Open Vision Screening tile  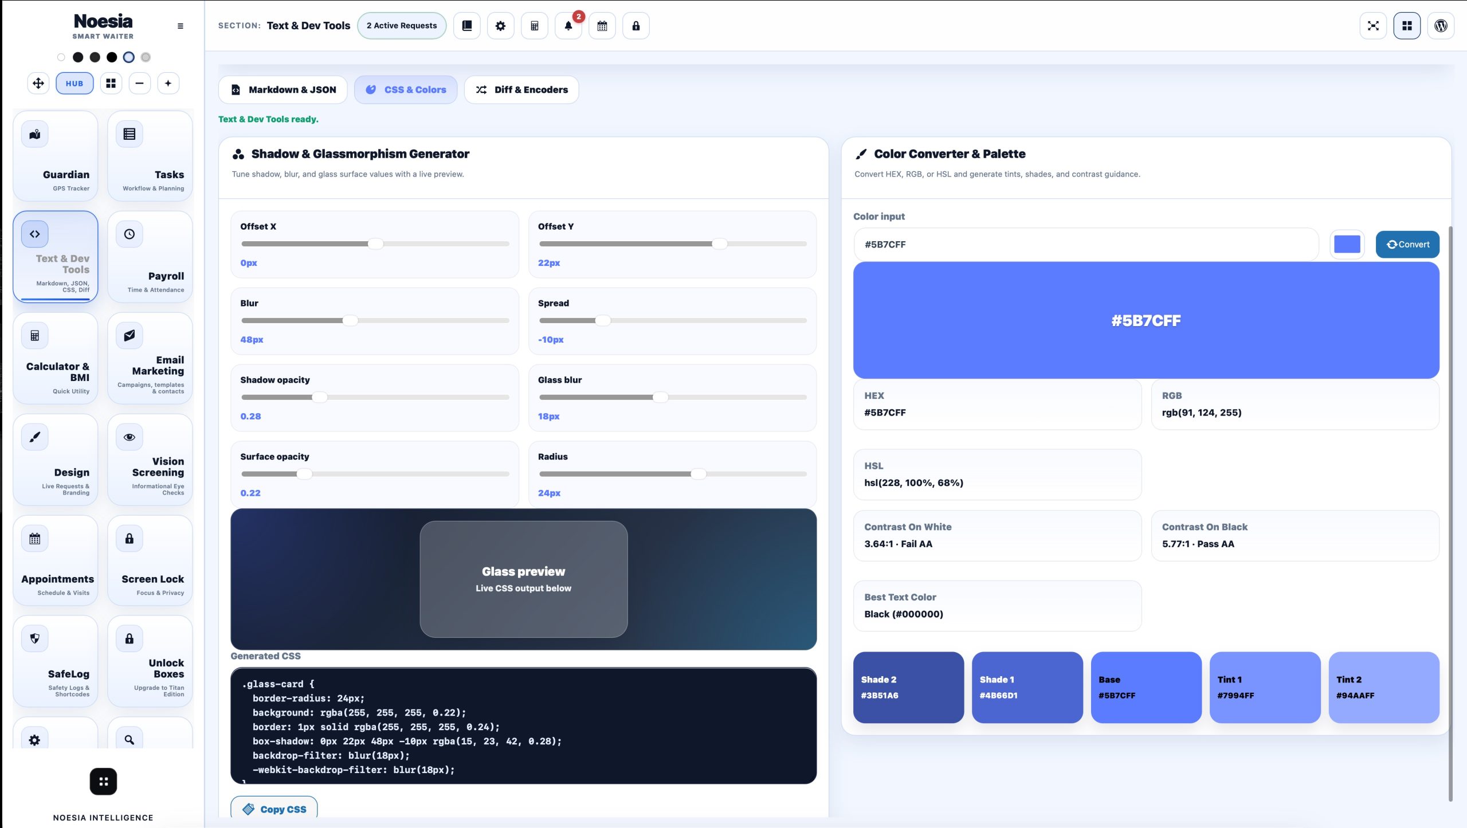point(150,460)
